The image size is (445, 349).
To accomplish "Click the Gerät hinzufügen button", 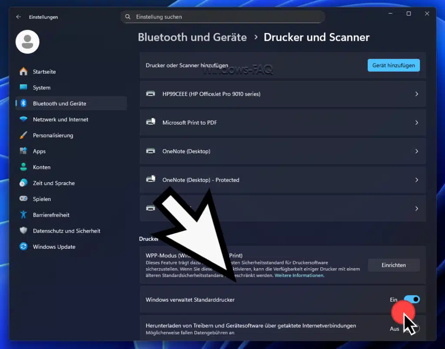I will pos(393,65).
